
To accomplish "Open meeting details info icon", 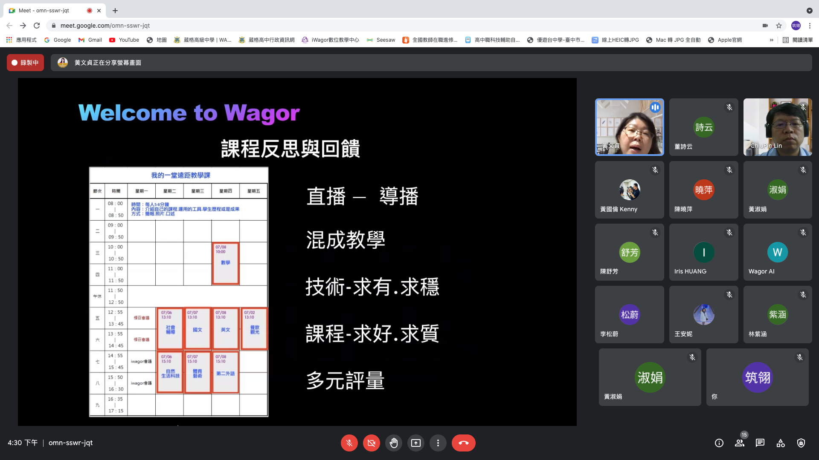I will pos(719,443).
